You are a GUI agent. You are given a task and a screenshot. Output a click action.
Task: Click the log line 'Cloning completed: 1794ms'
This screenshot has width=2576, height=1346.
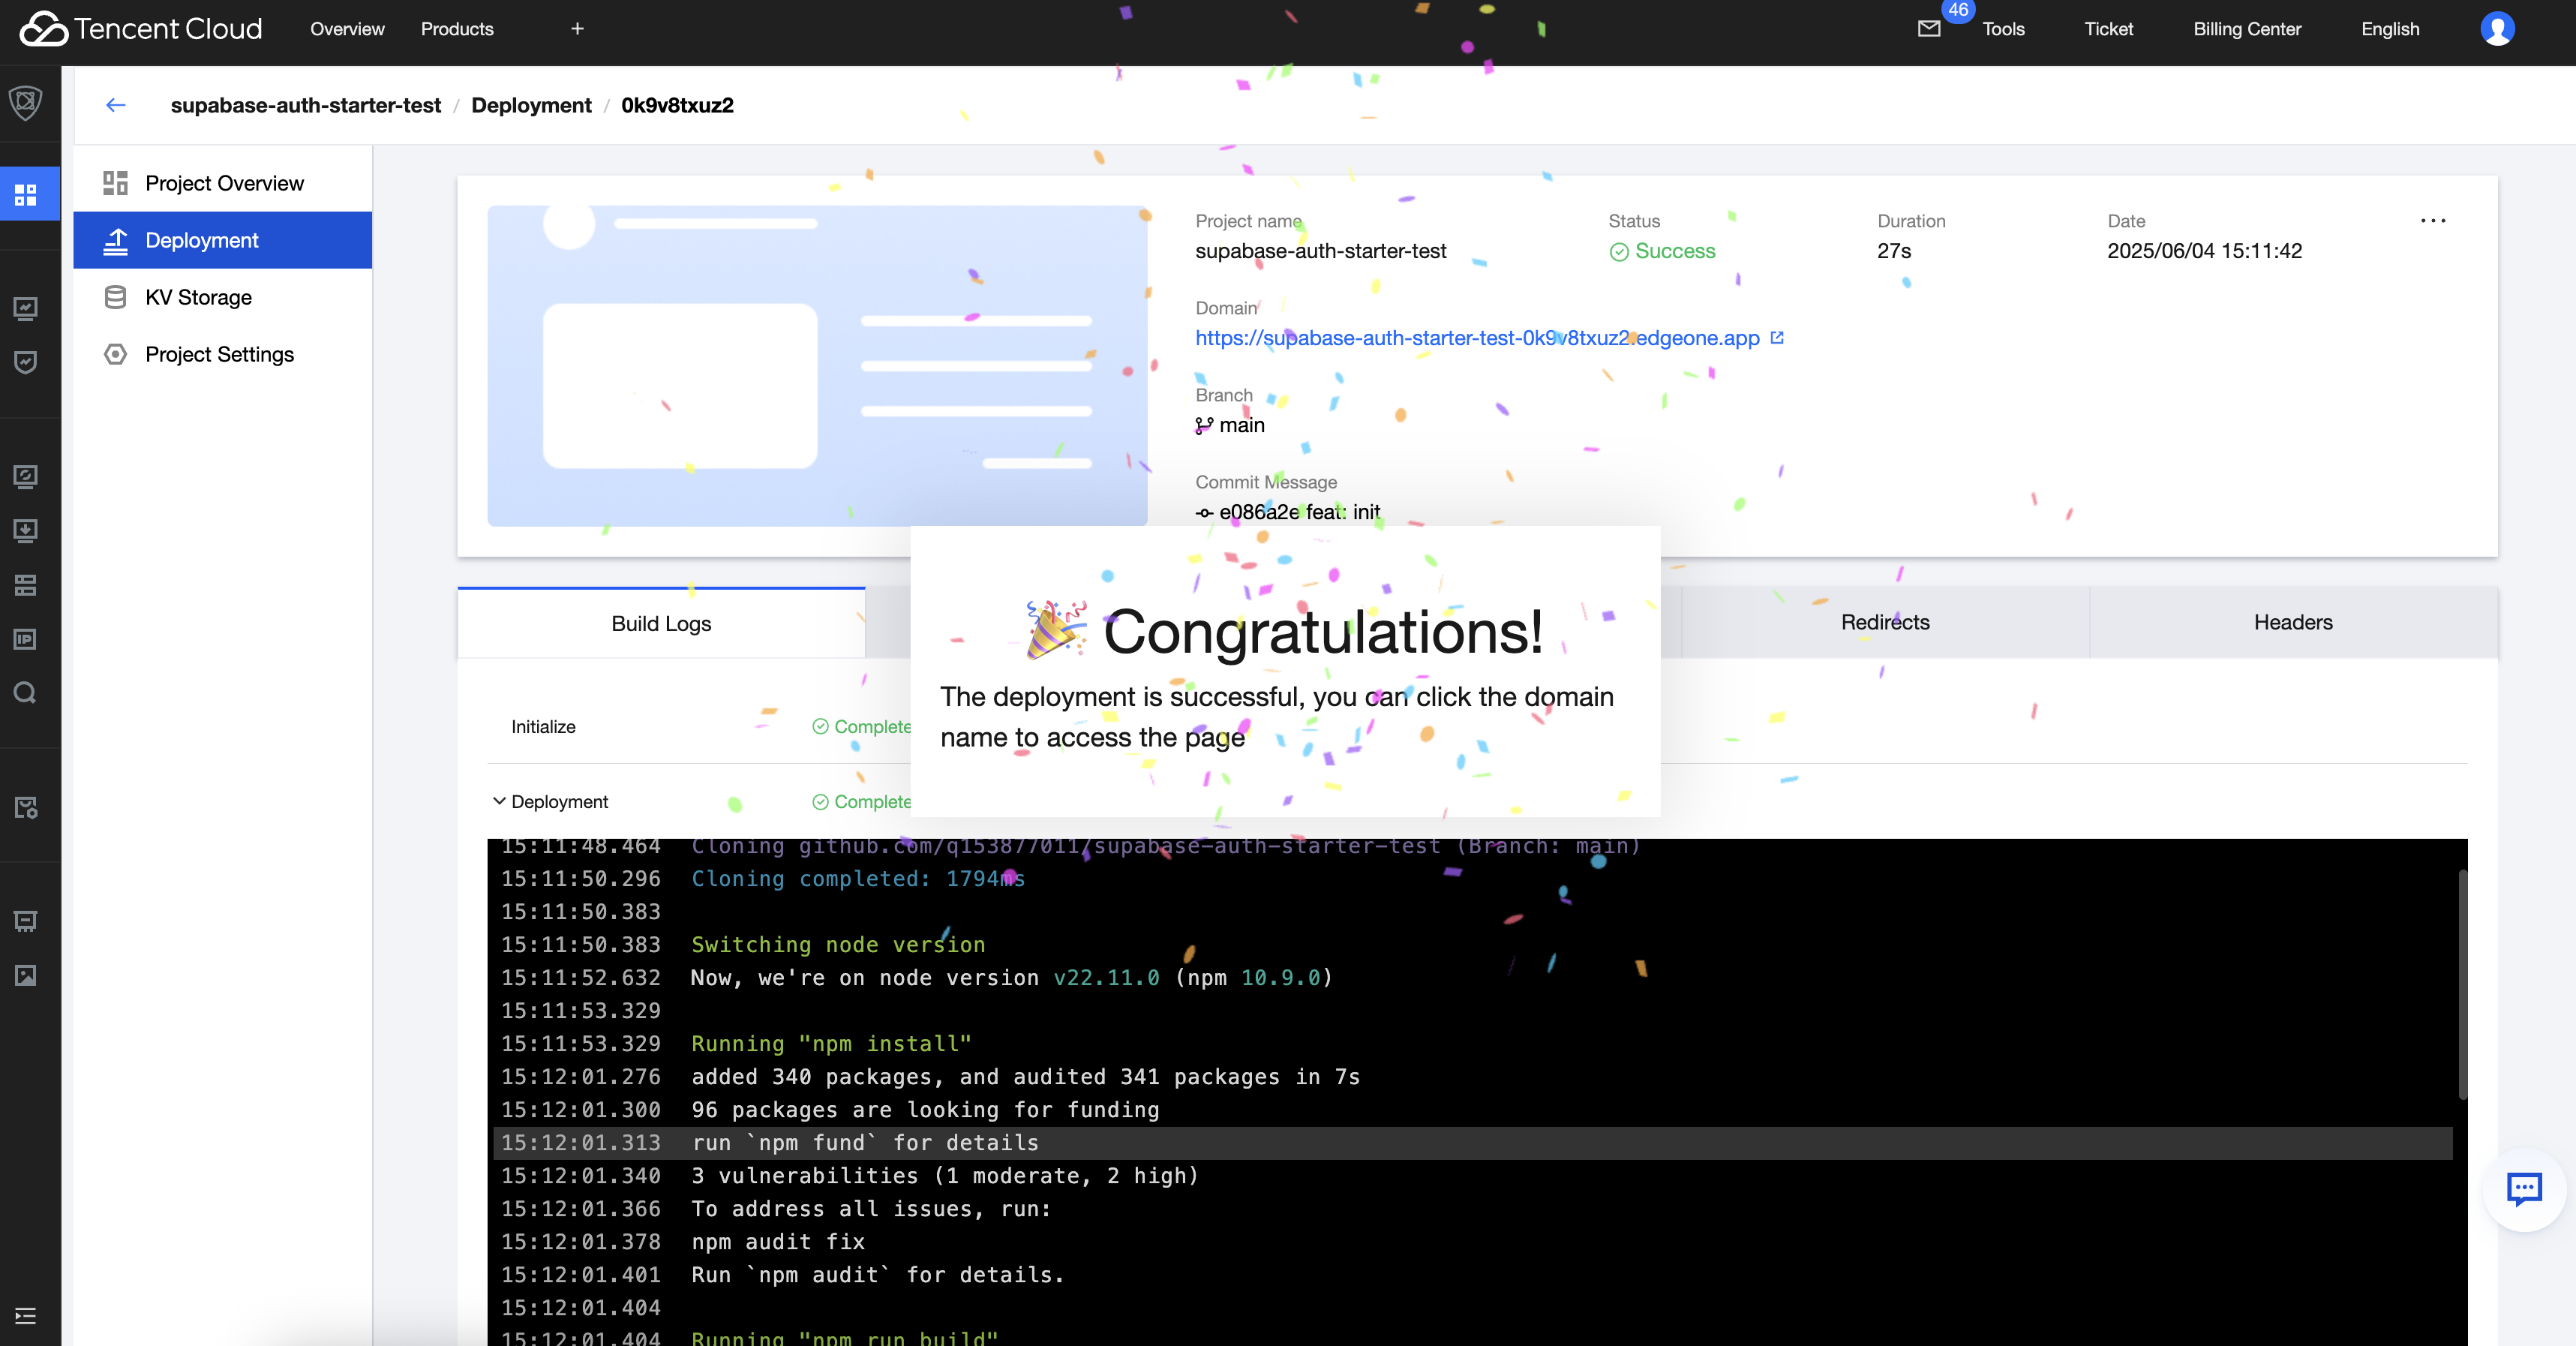tap(858, 879)
